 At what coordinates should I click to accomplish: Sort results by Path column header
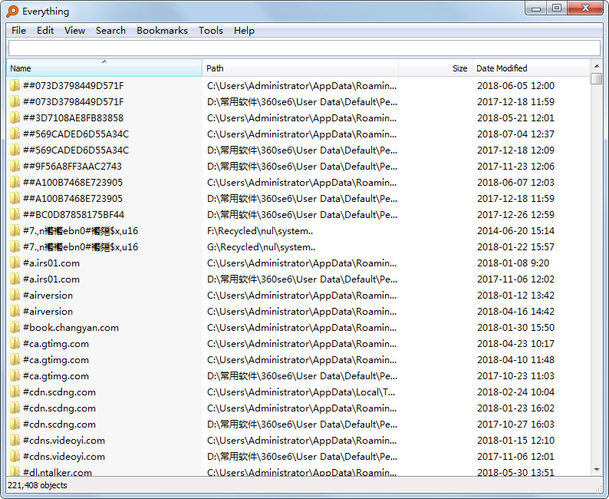(300, 68)
